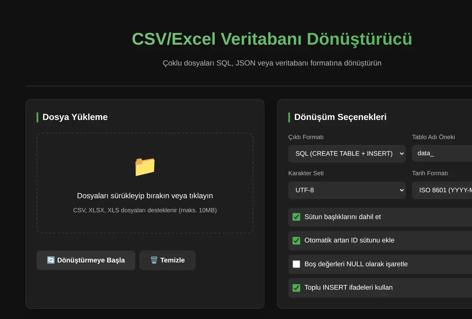Click the CSV/Excel Veritabanı Dönüştürücü title

coord(272,39)
